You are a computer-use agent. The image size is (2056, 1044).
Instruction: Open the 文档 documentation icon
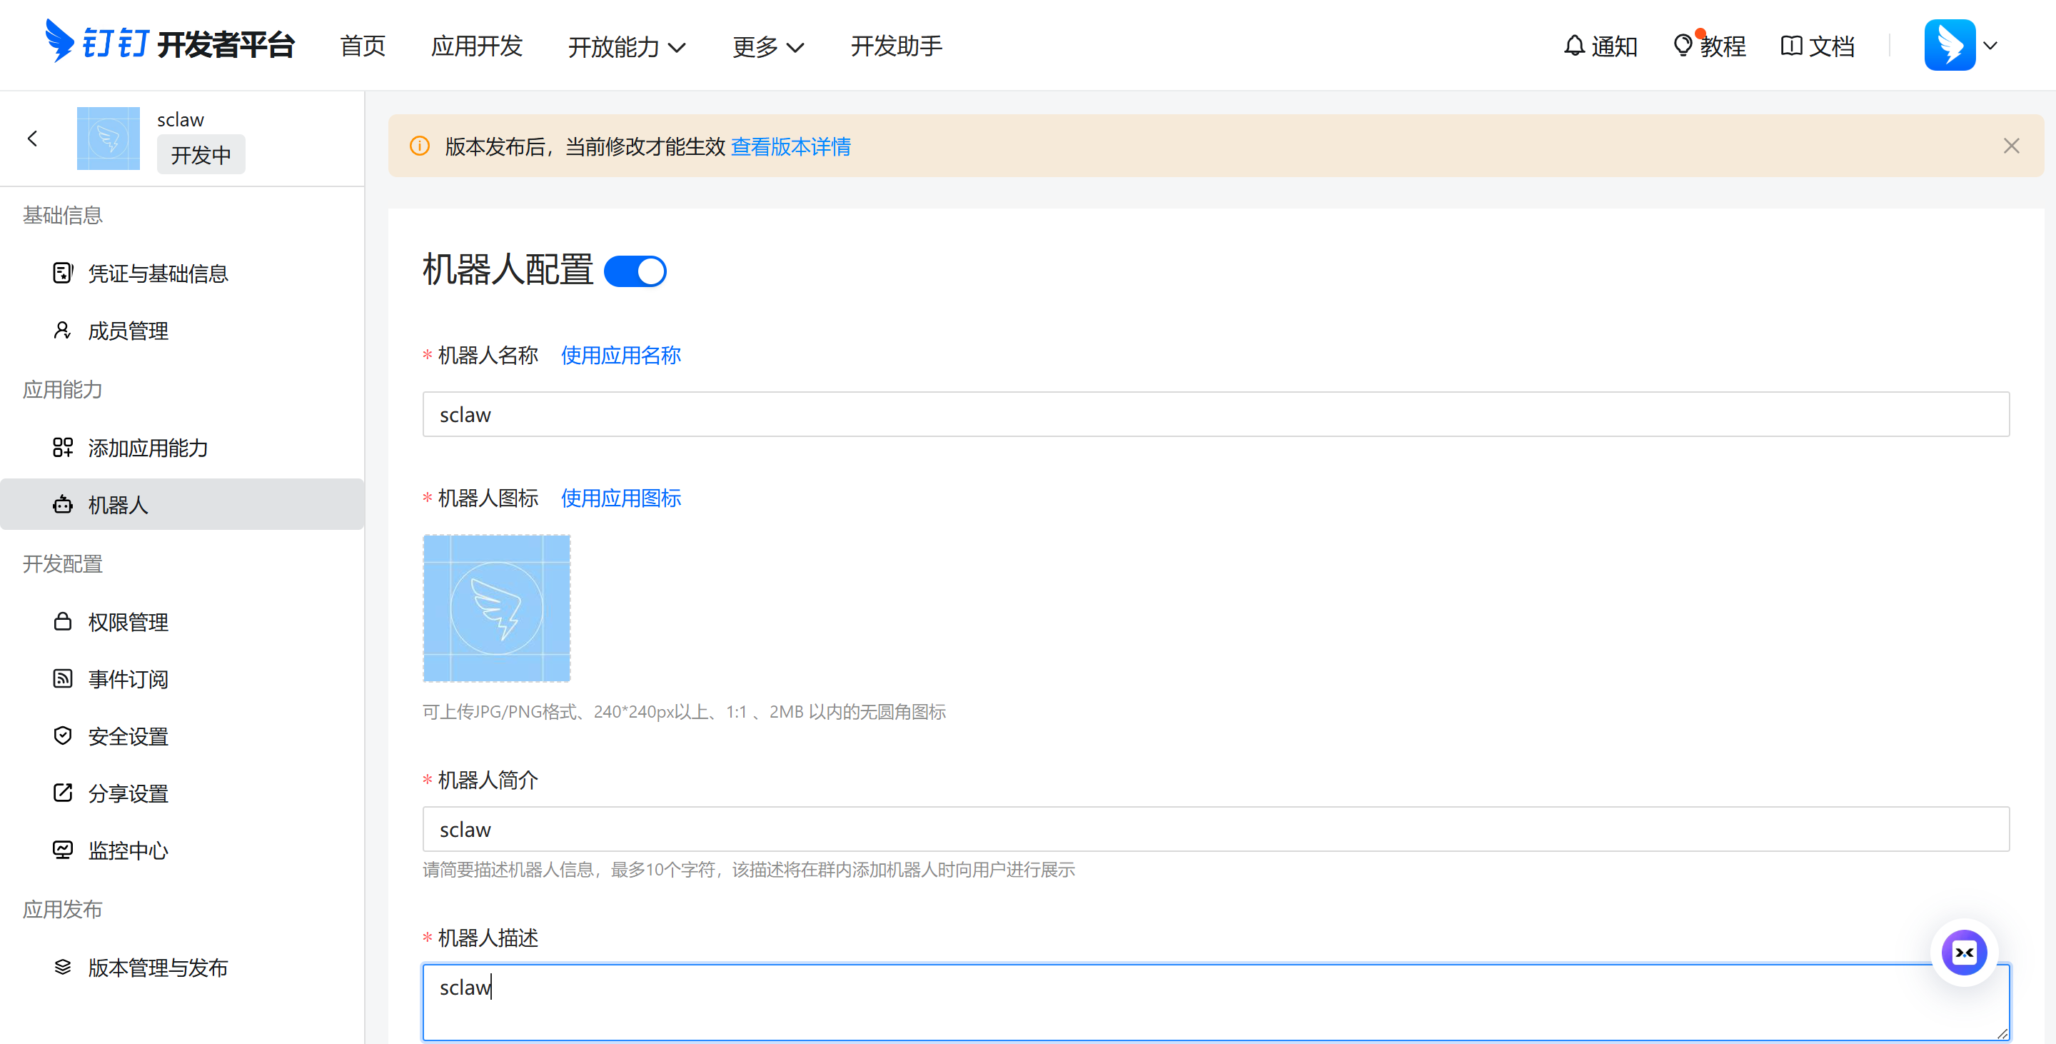1790,46
